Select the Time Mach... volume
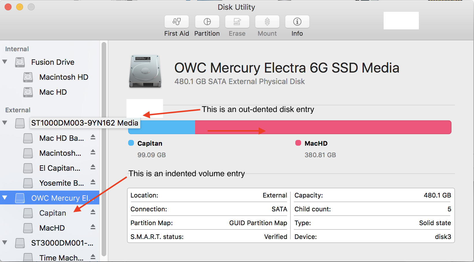This screenshot has height=262, width=474. pos(61,258)
